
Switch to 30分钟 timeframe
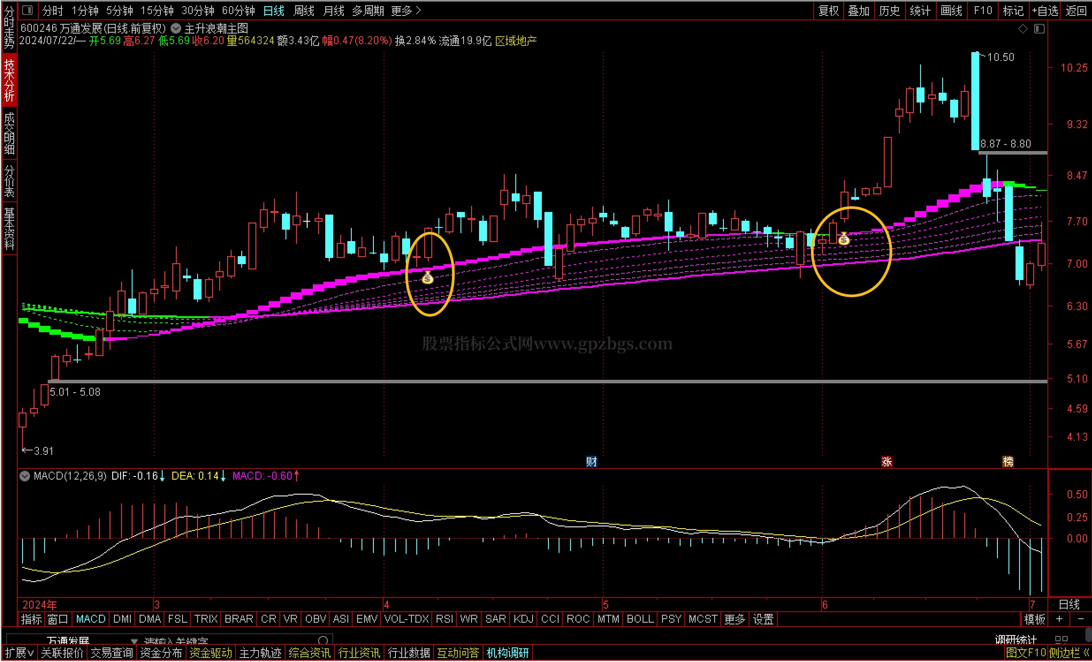point(198,11)
